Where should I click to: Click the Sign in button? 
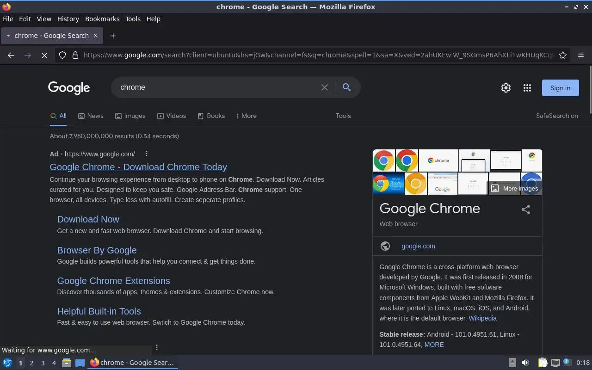[x=560, y=88]
